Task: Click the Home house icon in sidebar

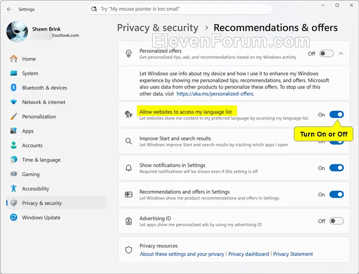Action: [x=14, y=59]
